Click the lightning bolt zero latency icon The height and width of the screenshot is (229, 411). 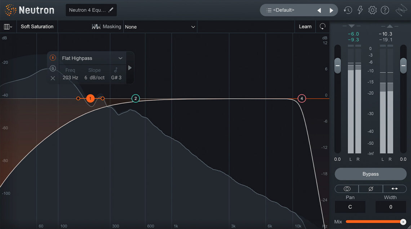pyautogui.click(x=360, y=10)
